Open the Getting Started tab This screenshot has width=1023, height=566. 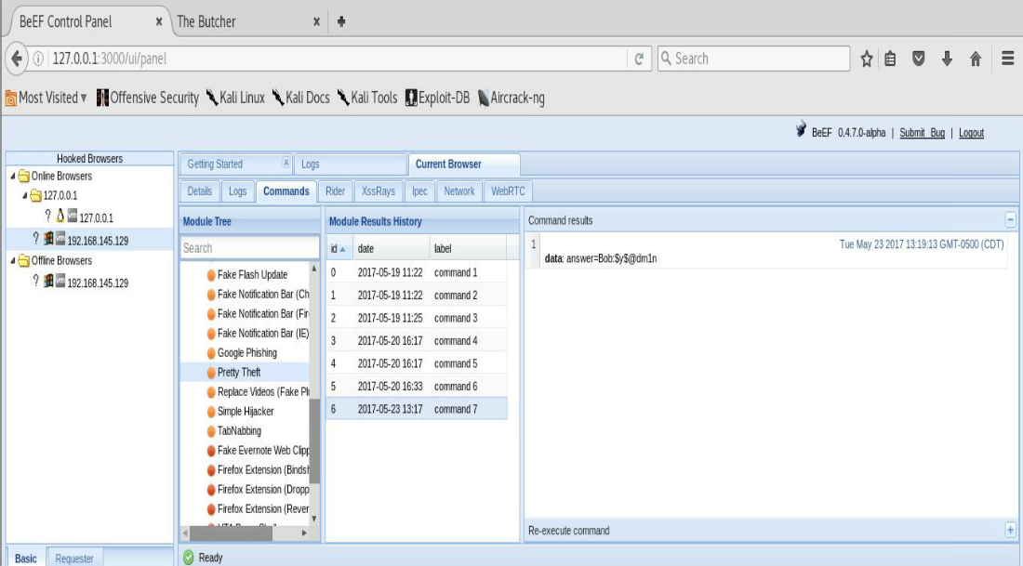pos(235,165)
